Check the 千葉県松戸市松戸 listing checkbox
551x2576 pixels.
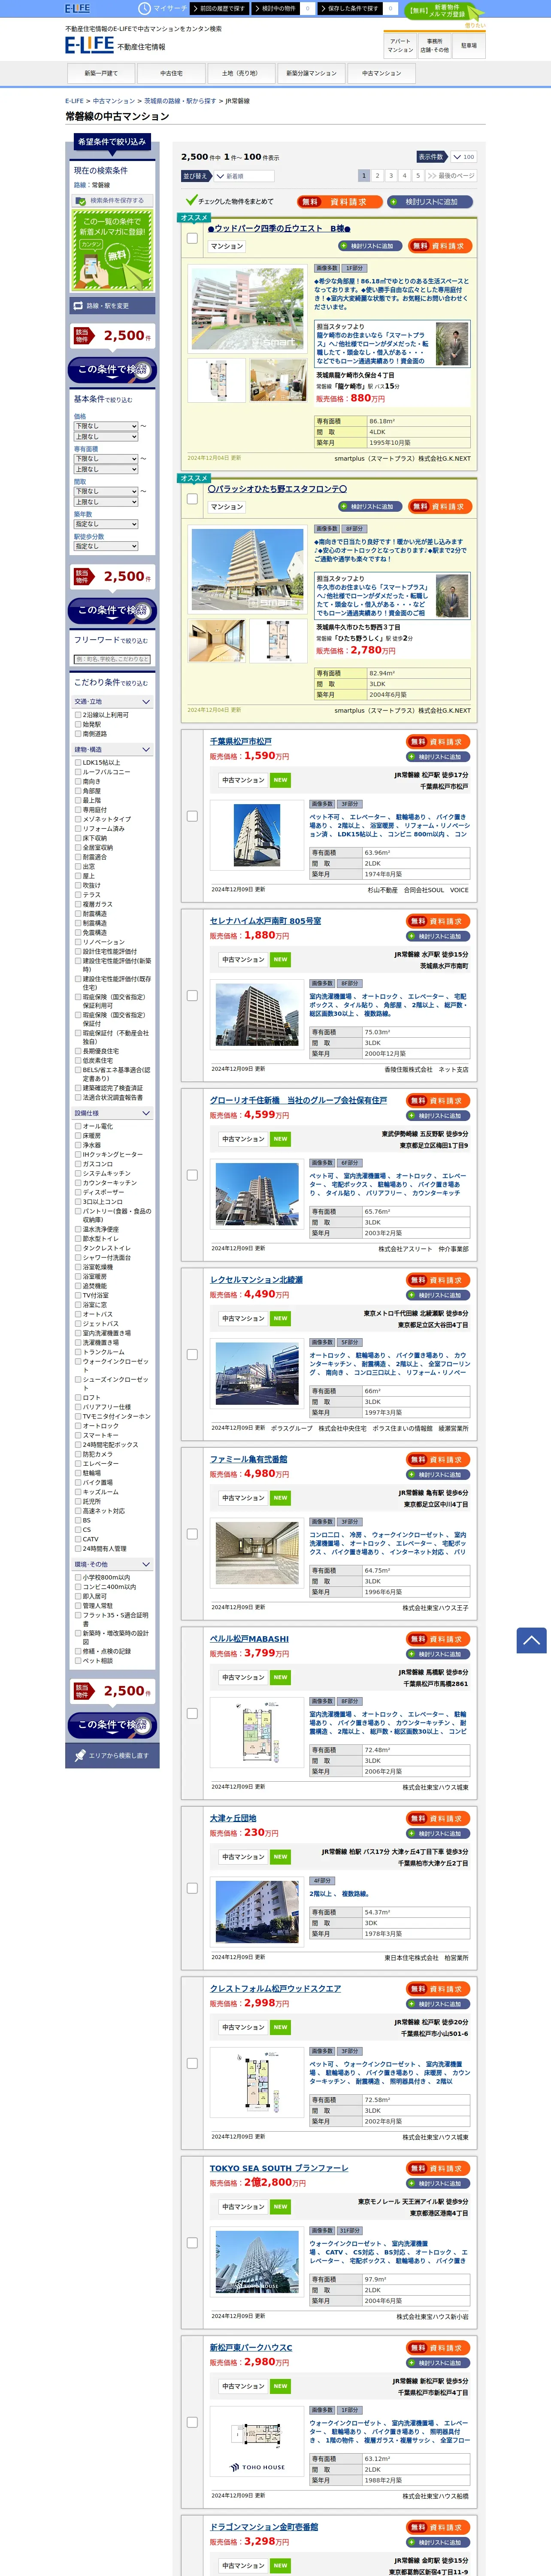(x=192, y=816)
